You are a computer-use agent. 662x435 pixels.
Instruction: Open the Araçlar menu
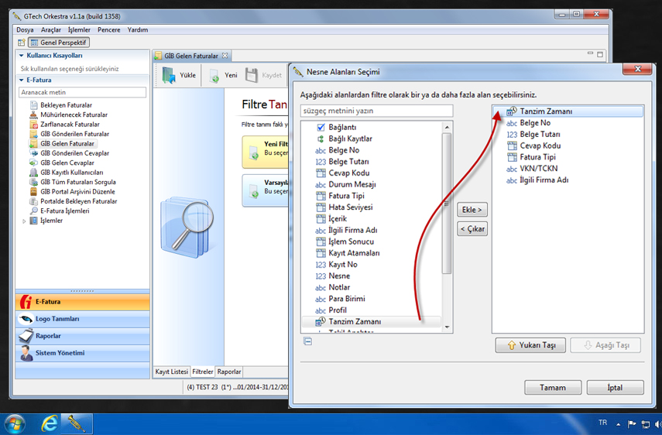tap(50, 30)
